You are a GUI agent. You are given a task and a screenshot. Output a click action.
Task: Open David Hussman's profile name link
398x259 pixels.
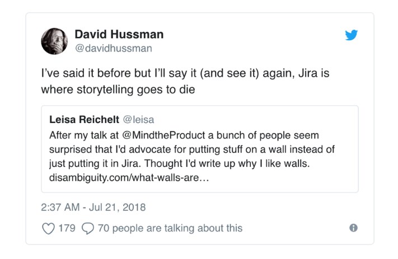119,34
